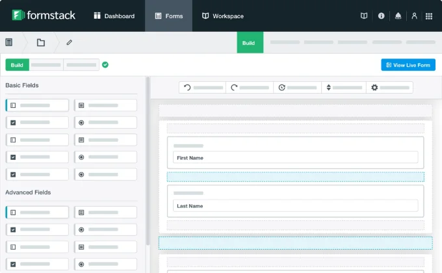Open the apps grid icon
The width and height of the screenshot is (442, 273).
[429, 16]
